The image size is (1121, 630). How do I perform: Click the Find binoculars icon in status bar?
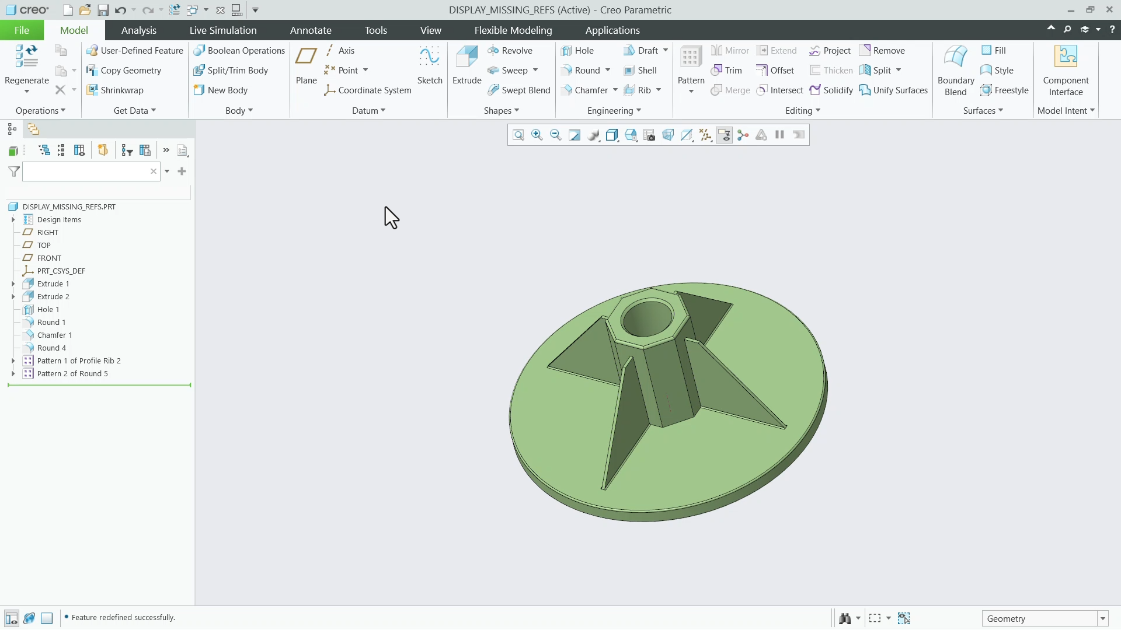[844, 618]
